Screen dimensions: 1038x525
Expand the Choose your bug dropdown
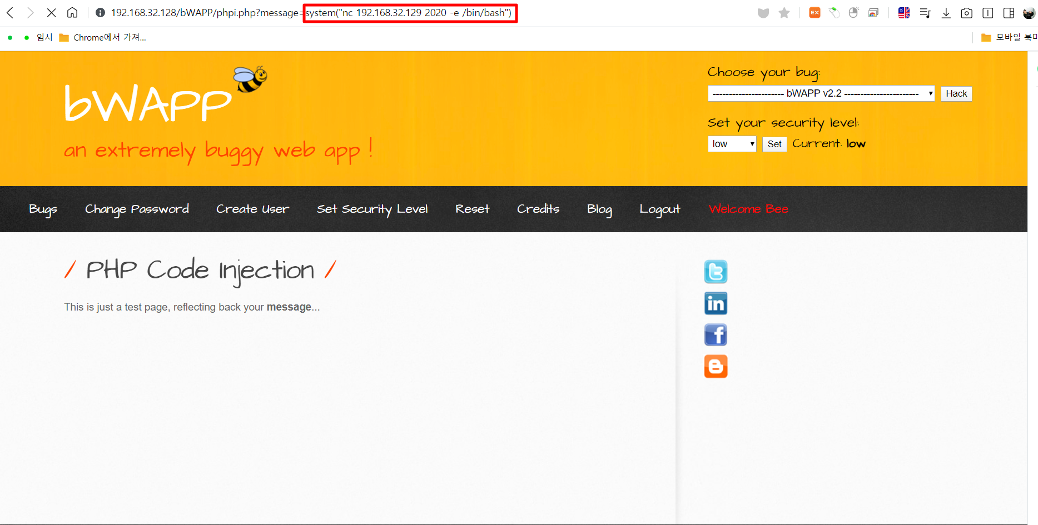click(821, 93)
